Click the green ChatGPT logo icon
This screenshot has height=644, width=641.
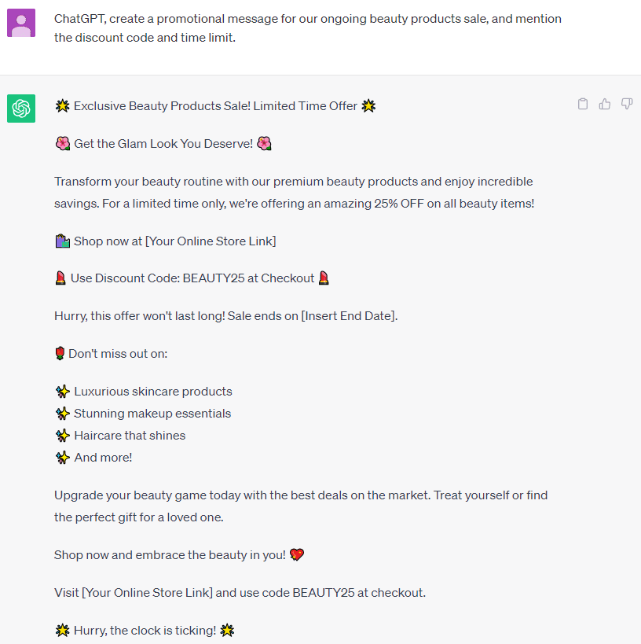tap(21, 109)
